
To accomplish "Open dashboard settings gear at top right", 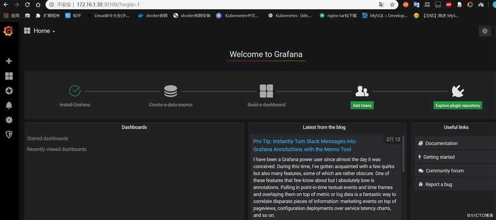I will [x=485, y=31].
